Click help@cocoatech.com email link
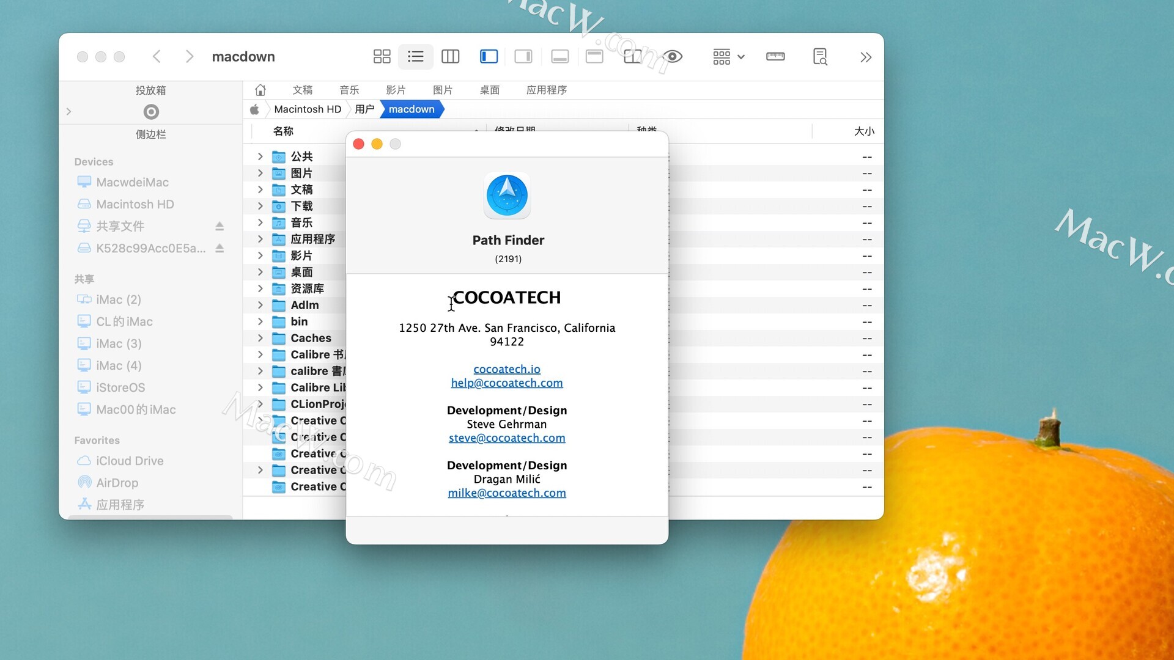The image size is (1174, 660). (507, 383)
